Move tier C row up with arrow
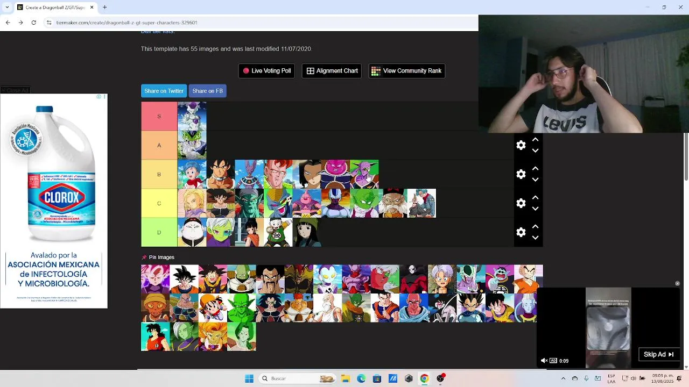This screenshot has width=689, height=387. (535, 197)
